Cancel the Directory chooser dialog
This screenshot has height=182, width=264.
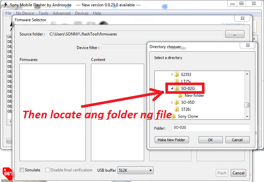[x=237, y=140]
